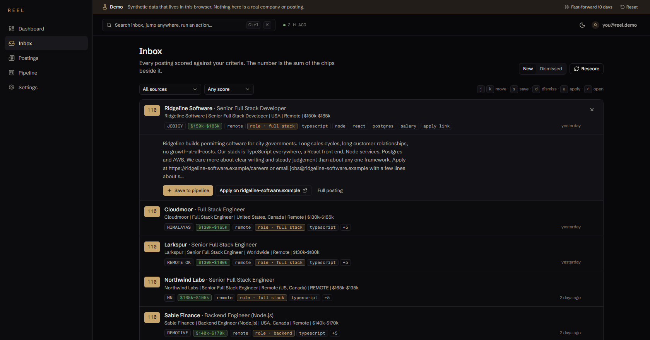Open the Any score dropdown

[229, 89]
